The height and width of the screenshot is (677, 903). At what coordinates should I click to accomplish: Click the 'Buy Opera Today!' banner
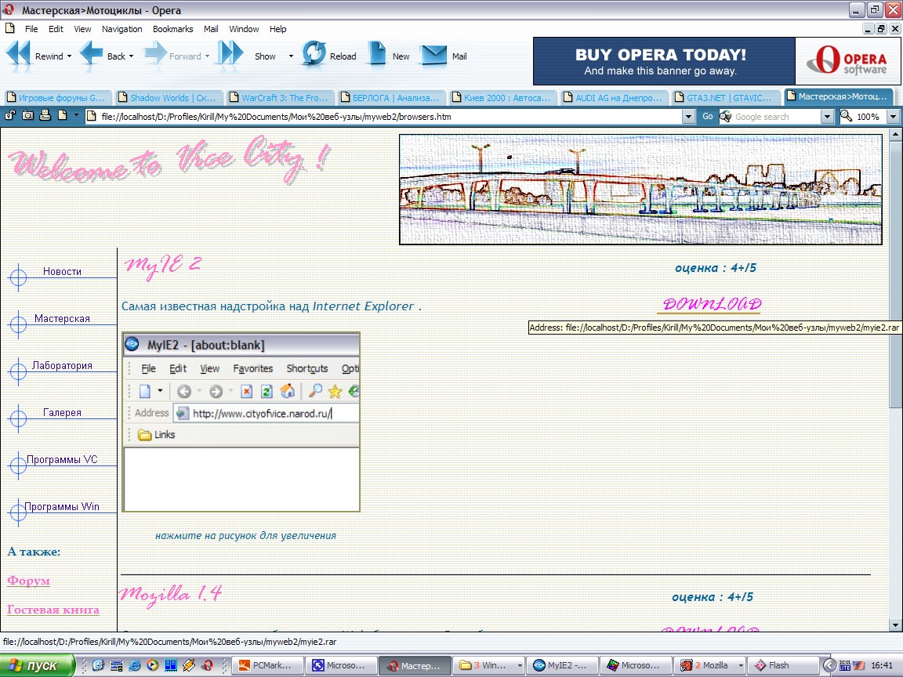664,61
